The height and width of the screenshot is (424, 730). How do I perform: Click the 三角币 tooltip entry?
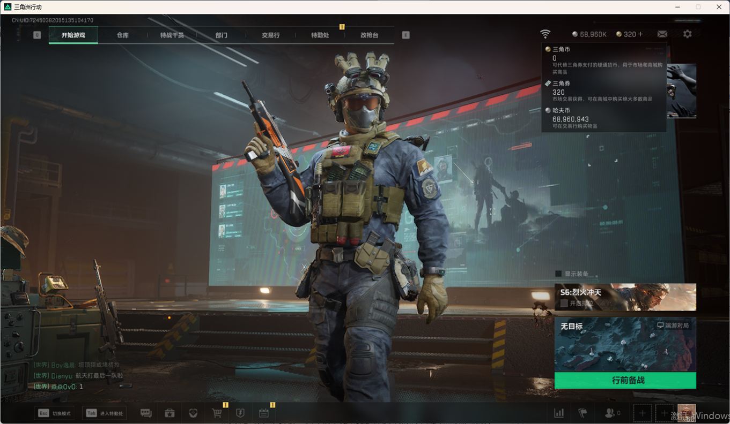click(x=604, y=60)
